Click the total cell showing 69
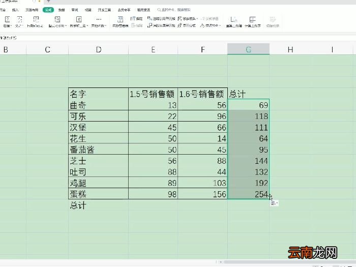This screenshot has width=356, height=267. coord(248,105)
